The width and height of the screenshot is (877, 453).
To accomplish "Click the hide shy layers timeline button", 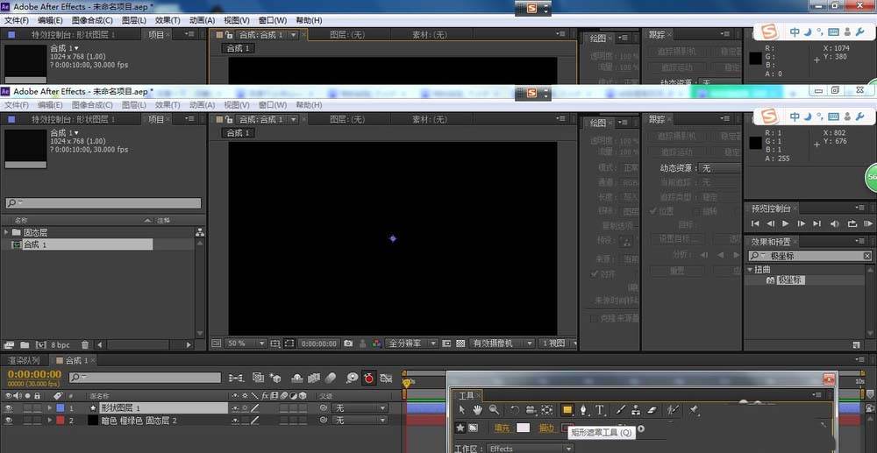I will click(296, 379).
